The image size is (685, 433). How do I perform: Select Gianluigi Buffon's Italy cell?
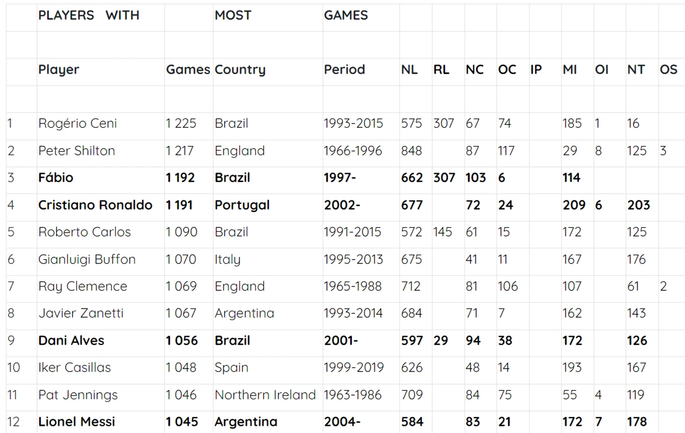click(x=268, y=259)
